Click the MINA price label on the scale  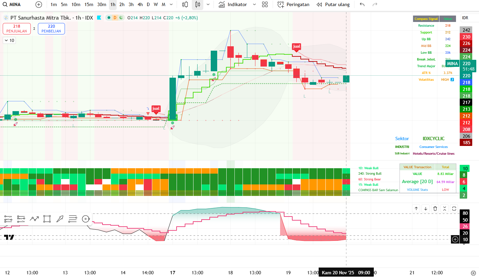tap(452, 64)
